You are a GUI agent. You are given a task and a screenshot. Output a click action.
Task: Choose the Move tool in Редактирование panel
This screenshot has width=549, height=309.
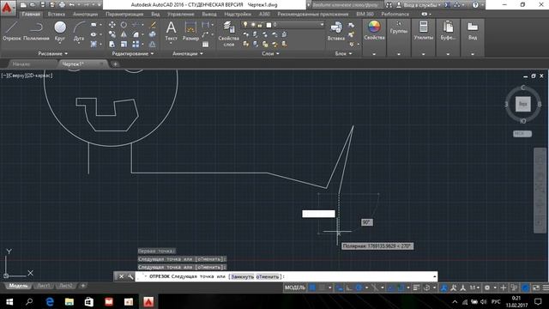(112, 25)
